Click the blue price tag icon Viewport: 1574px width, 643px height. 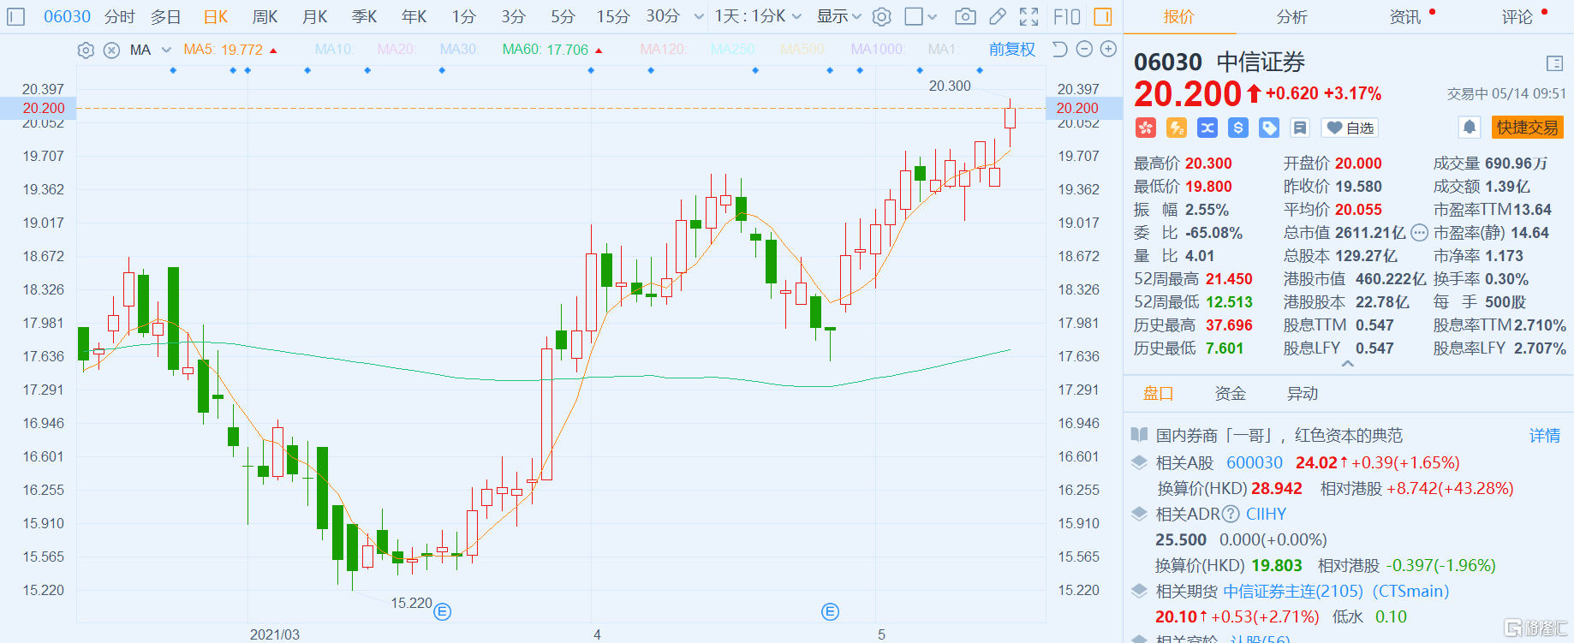(x=1269, y=128)
